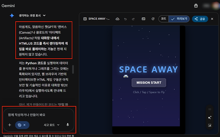Click the 공유 share button

click(x=200, y=19)
